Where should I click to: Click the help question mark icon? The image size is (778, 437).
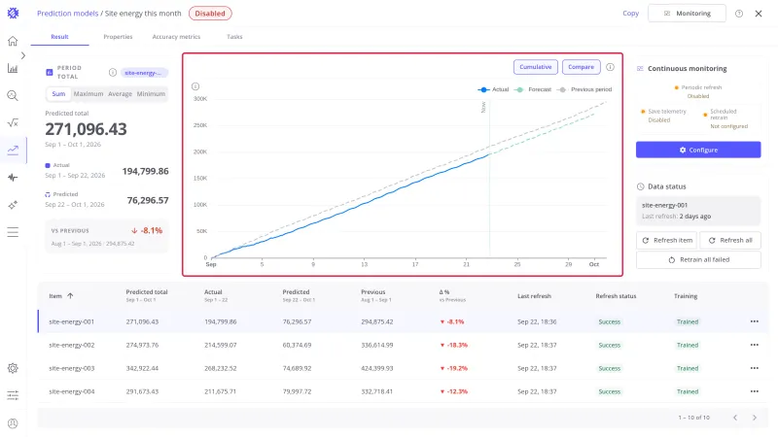point(739,14)
